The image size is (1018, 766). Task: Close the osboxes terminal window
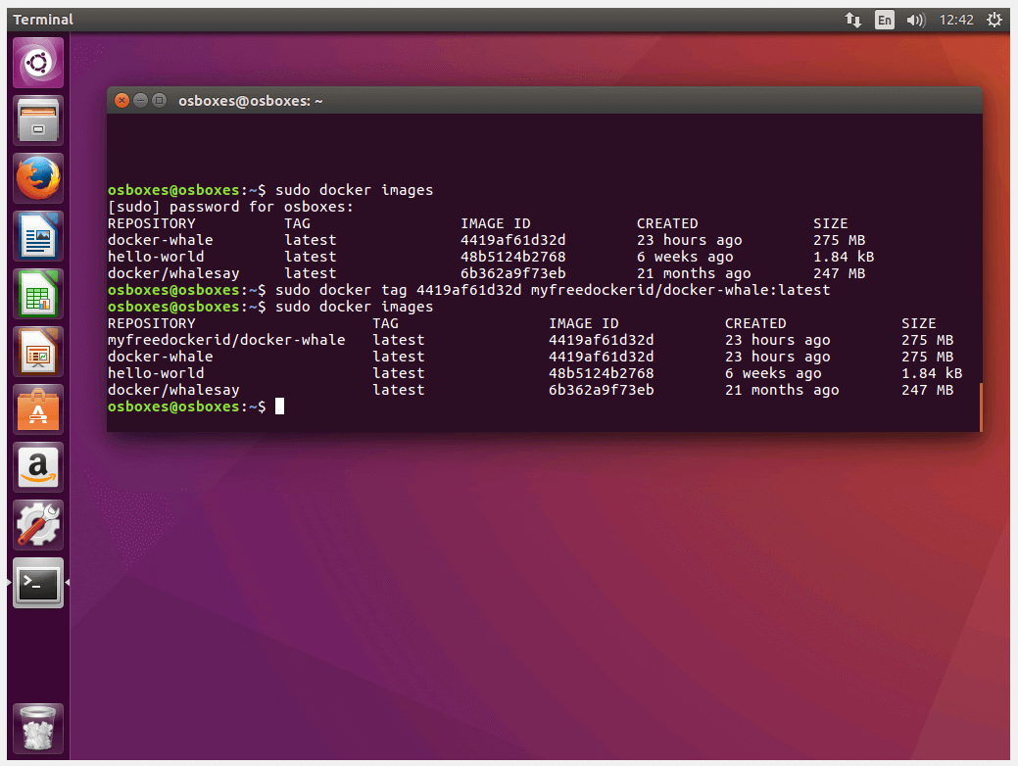(x=121, y=101)
